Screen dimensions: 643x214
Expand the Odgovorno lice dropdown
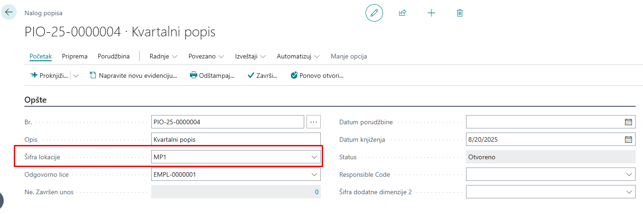pos(314,174)
